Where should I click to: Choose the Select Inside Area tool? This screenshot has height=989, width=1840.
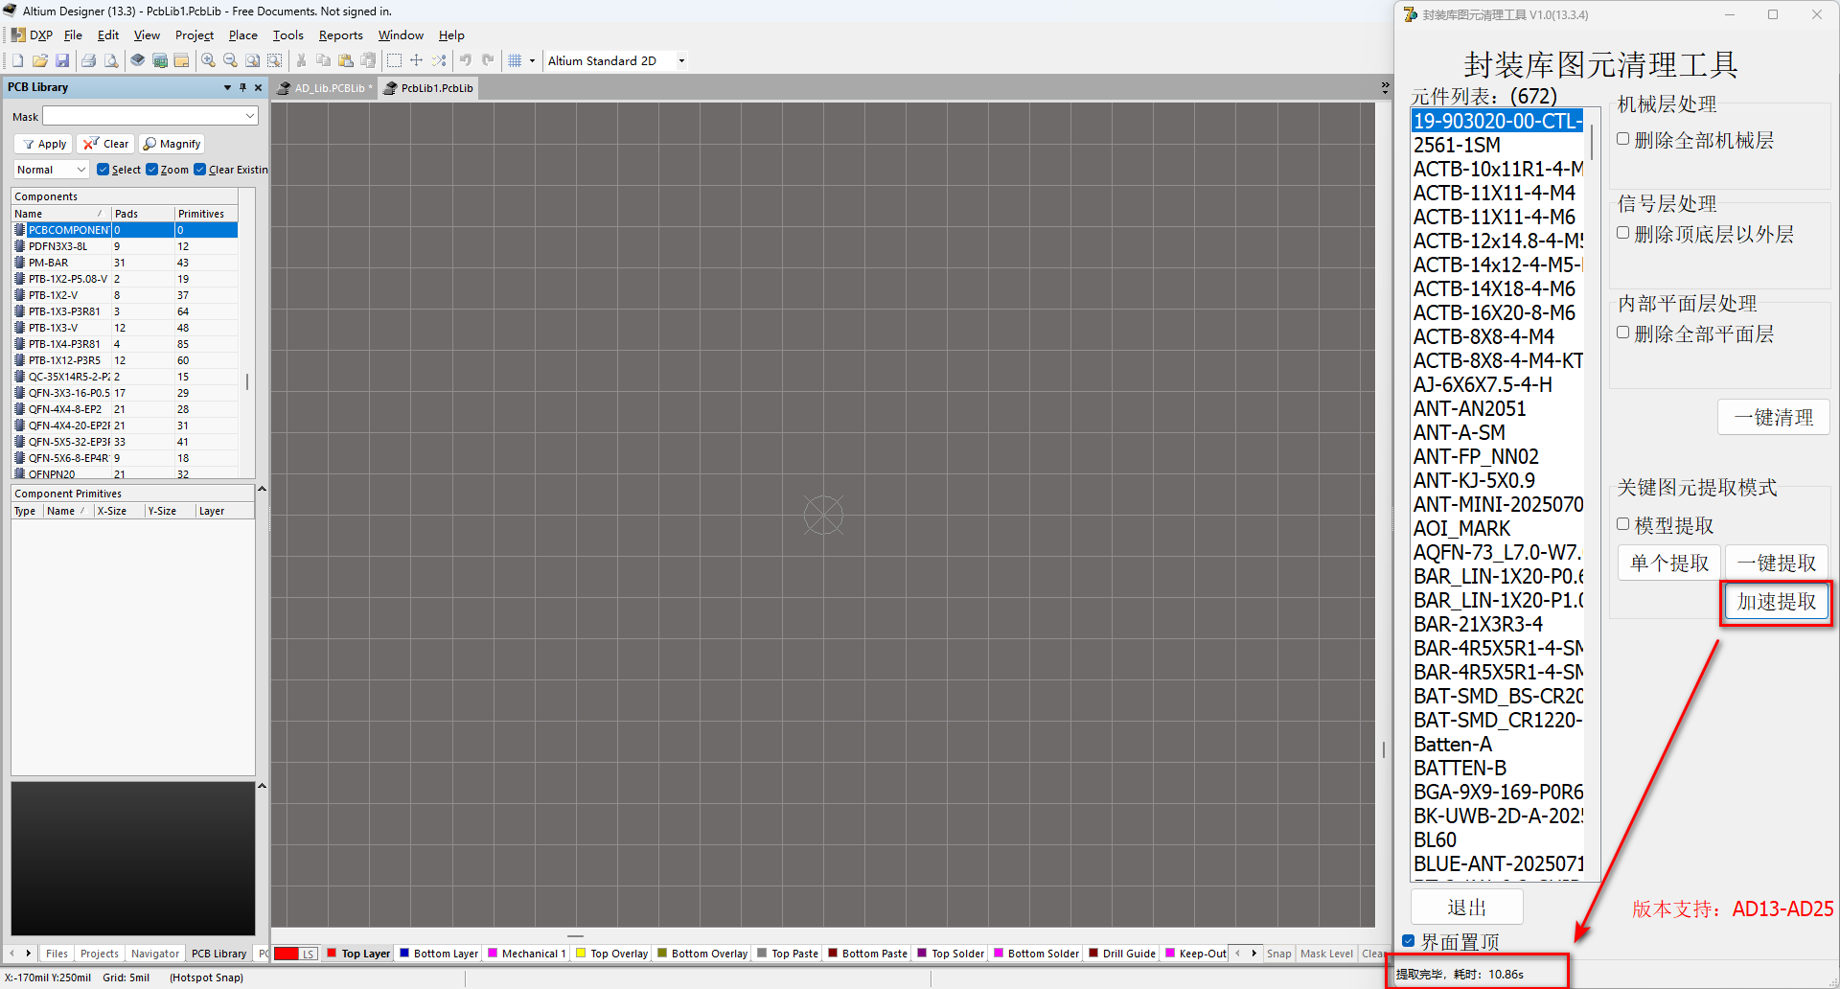[394, 60]
